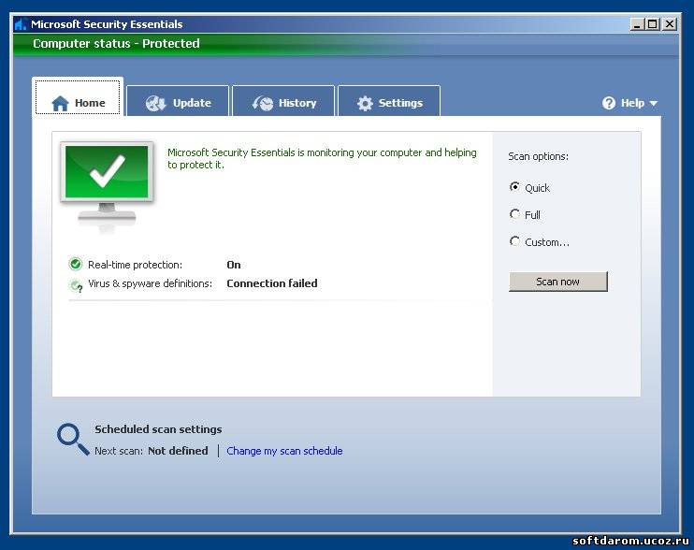Click the gear icon on Settings tab
Viewport: 694px width, 550px height.
tap(365, 103)
